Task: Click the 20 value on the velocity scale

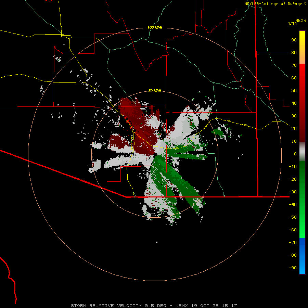Action: [x=294, y=128]
